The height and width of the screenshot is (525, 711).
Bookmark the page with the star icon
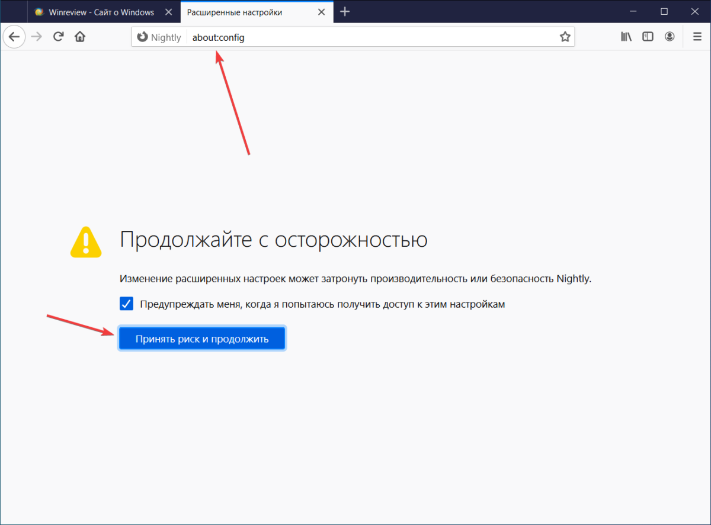565,36
